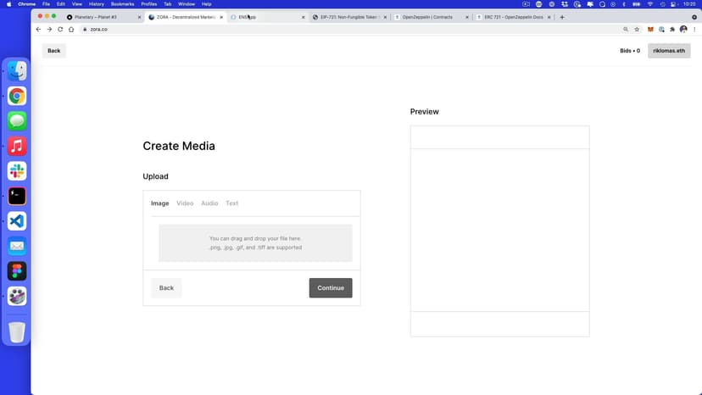
Task: Click the browser reload button
Action: point(60,29)
